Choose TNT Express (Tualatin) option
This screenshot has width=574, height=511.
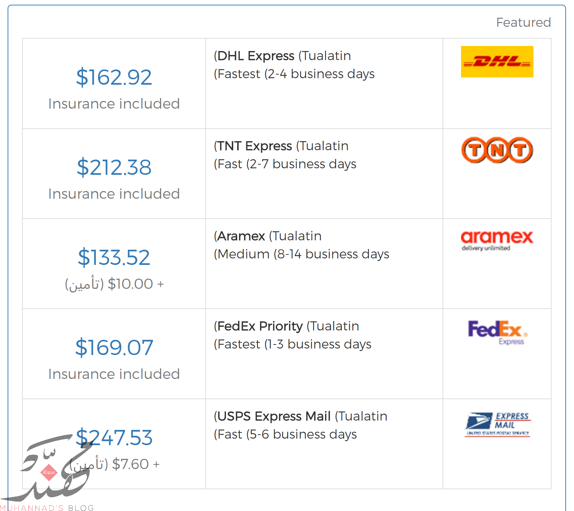281,146
